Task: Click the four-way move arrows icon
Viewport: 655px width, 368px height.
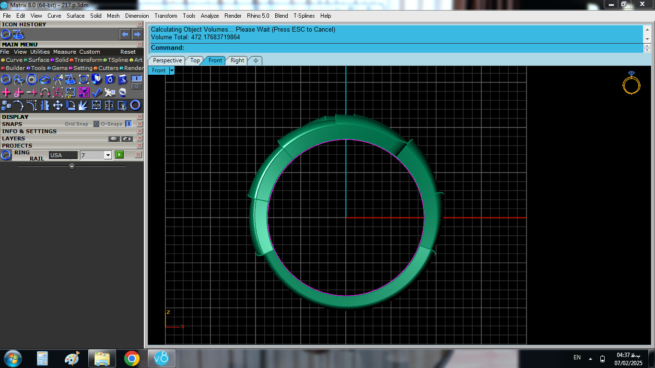Action: coord(58,105)
